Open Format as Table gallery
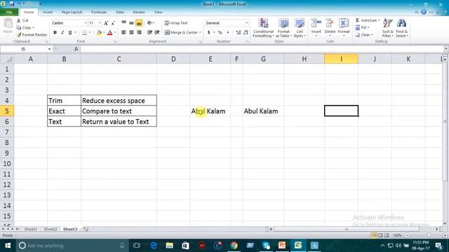The width and height of the screenshot is (449, 252). (283, 28)
